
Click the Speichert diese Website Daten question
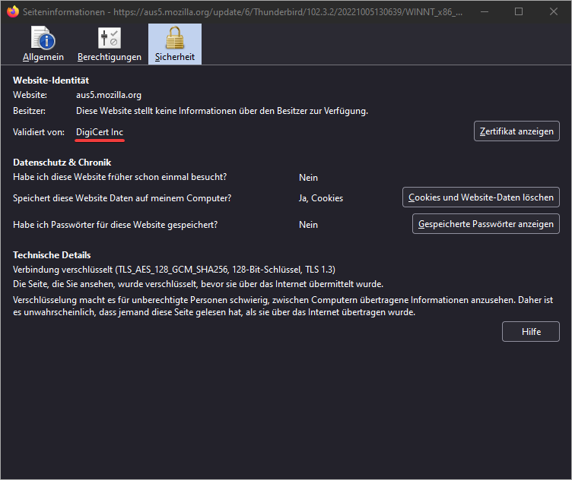122,198
